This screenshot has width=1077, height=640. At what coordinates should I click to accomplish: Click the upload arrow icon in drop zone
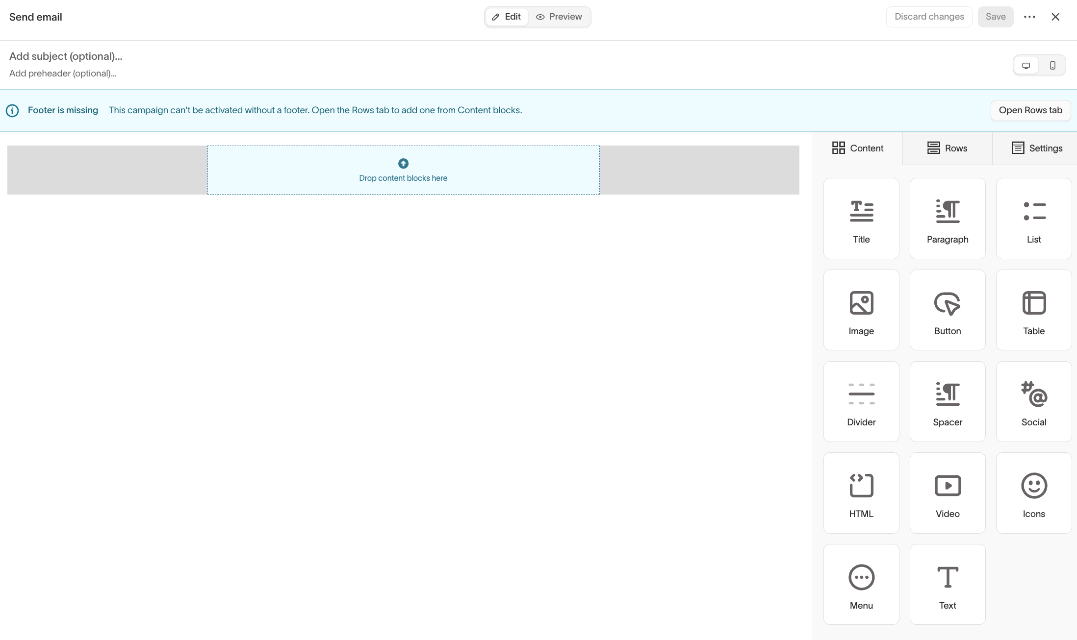coord(403,163)
